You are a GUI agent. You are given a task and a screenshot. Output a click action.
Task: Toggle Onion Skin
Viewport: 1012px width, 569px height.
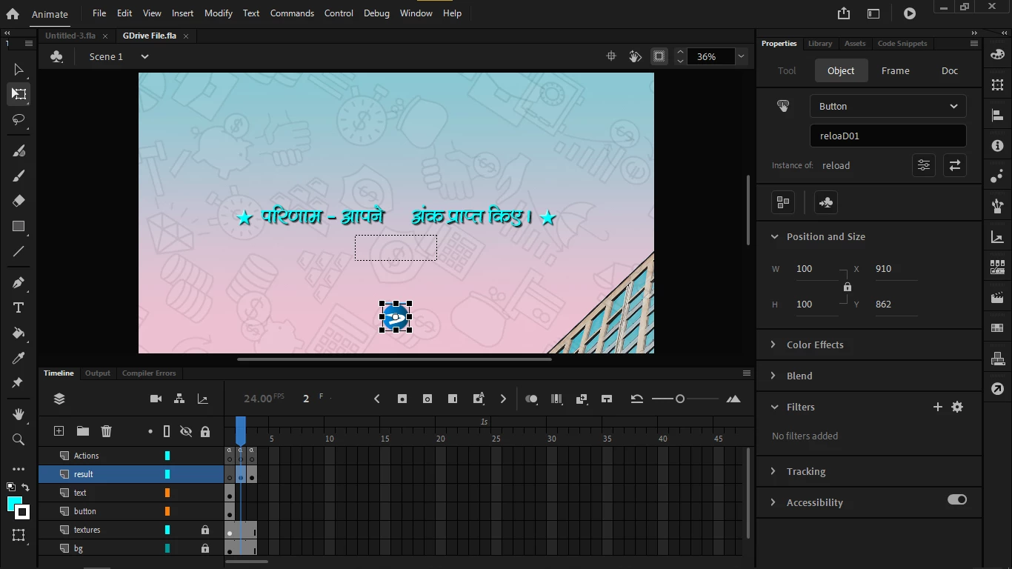531,399
